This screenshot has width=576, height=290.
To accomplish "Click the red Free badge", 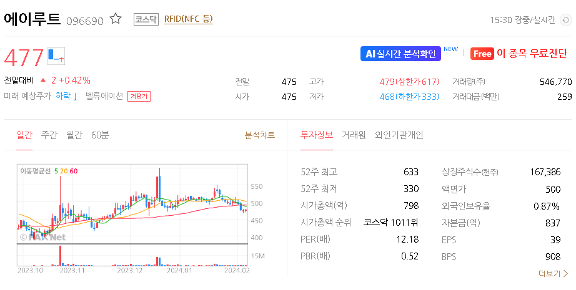I will (482, 54).
